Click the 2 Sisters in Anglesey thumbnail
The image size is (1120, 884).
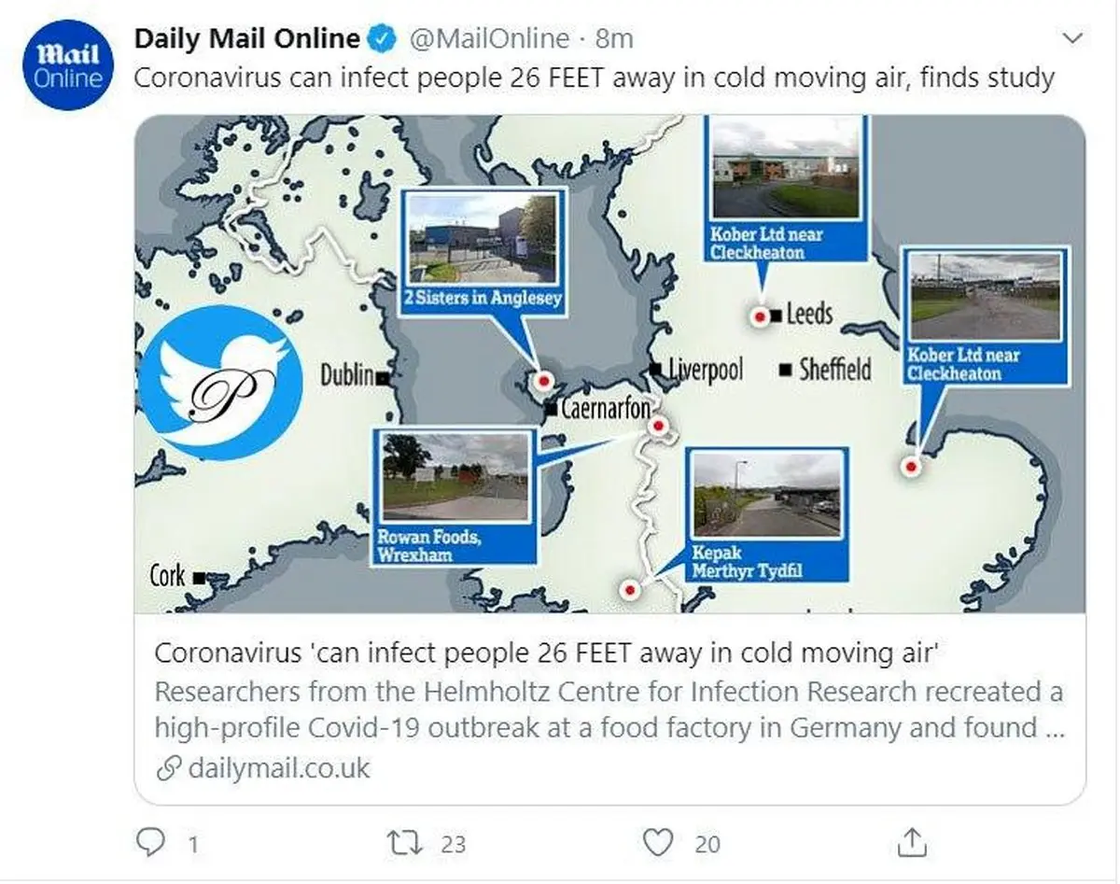click(x=483, y=241)
